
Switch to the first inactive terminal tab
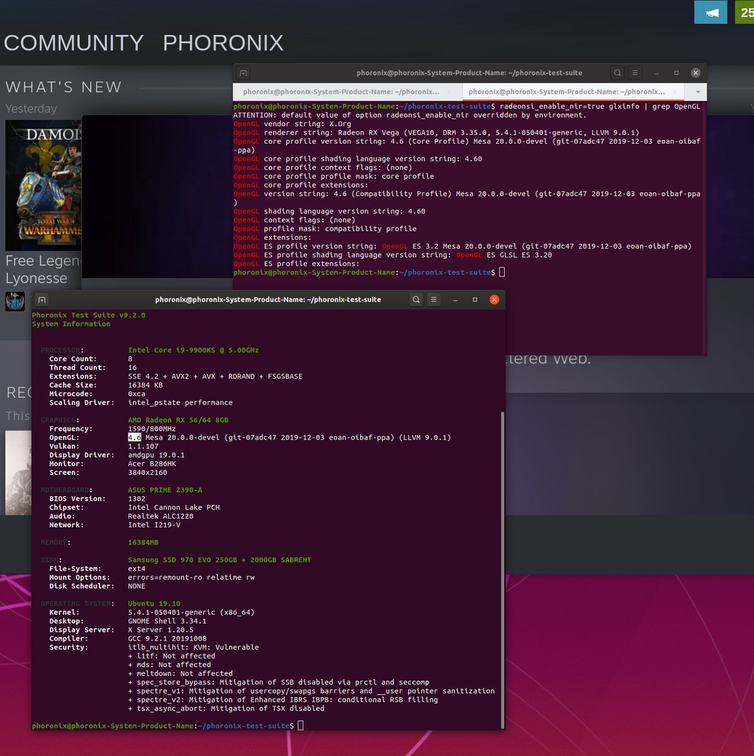341,92
